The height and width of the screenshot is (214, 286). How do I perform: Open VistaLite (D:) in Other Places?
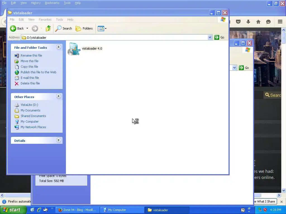click(x=29, y=105)
